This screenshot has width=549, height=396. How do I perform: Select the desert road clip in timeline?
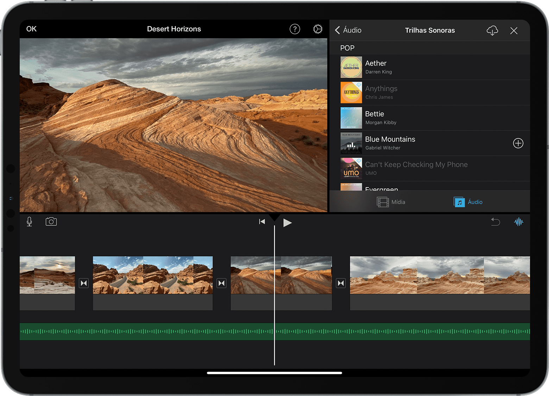click(x=152, y=275)
